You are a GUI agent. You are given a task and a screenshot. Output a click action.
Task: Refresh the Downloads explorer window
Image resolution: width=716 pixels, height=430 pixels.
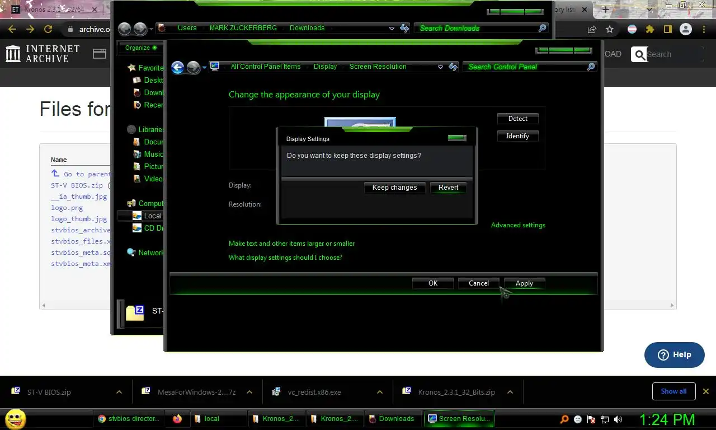(x=404, y=29)
